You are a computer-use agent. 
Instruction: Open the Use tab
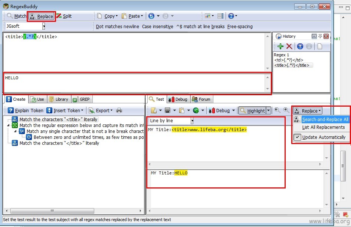click(x=37, y=99)
